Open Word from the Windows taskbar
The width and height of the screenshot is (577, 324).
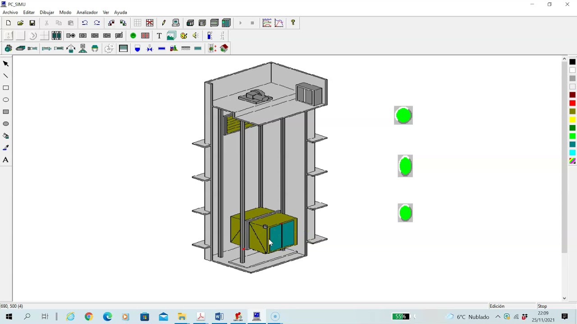pyautogui.click(x=219, y=317)
